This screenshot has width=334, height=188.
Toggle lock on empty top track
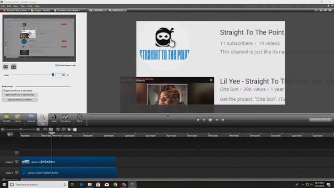[17, 152]
